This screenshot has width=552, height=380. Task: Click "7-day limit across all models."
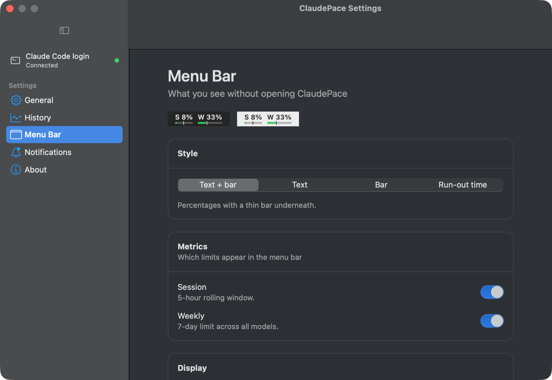228,326
